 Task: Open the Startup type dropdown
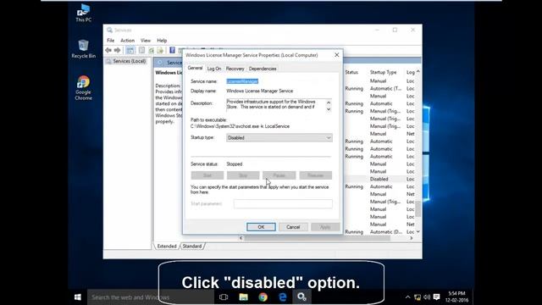279,137
